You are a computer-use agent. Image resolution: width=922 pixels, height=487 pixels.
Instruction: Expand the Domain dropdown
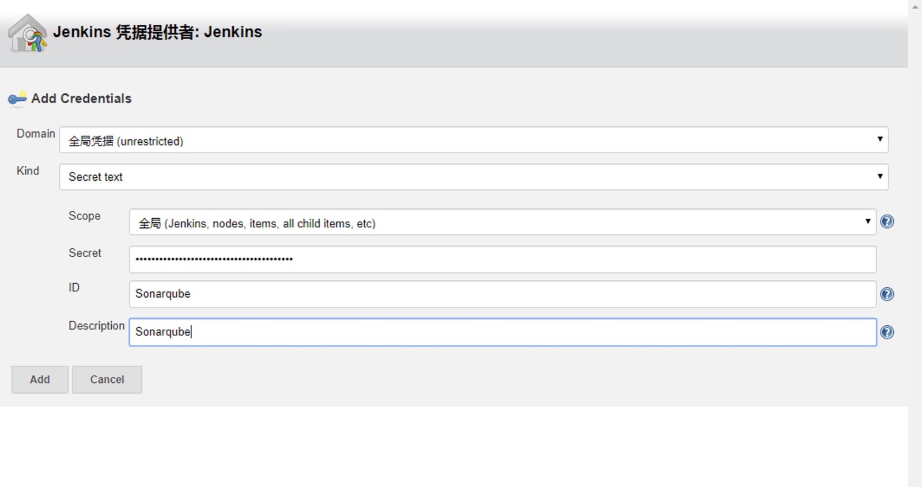point(473,140)
